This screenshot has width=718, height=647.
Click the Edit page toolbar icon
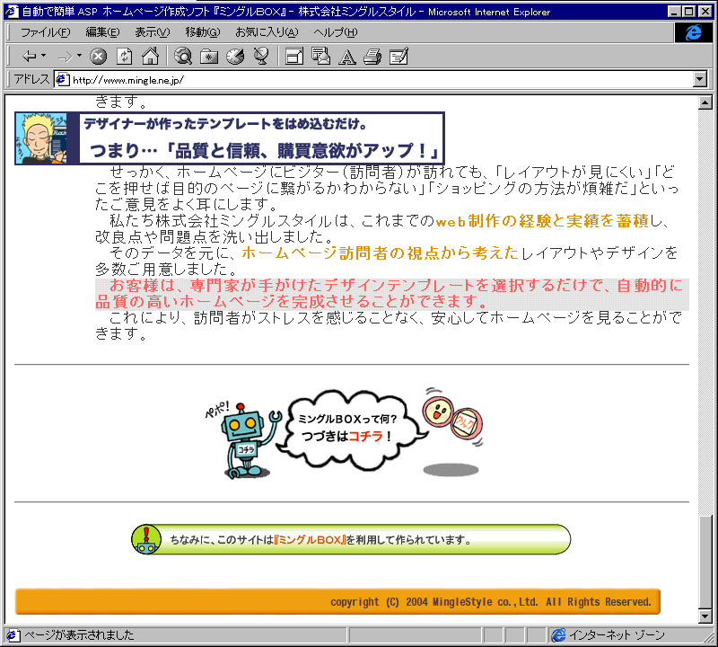point(398,57)
